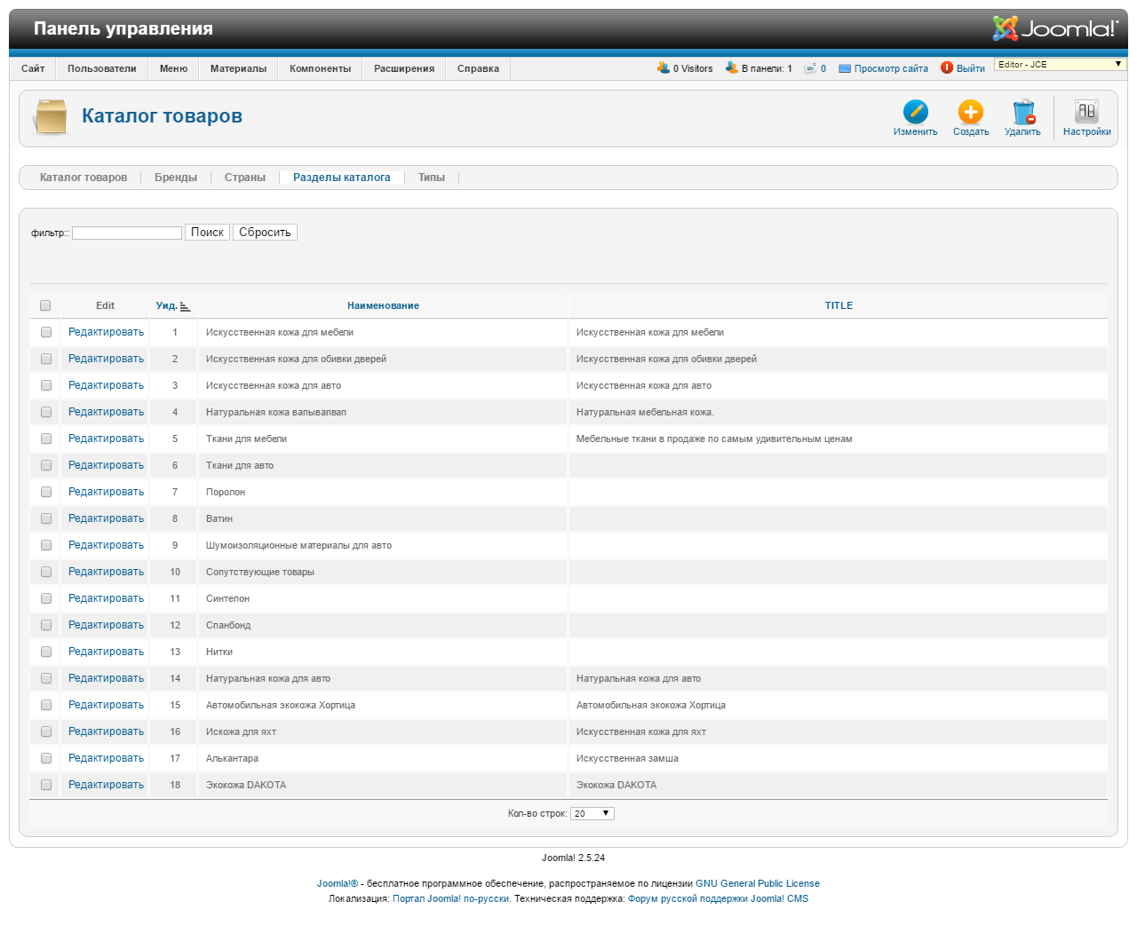This screenshot has height=925, width=1137.
Task: Click the Edit column header
Action: pos(105,305)
